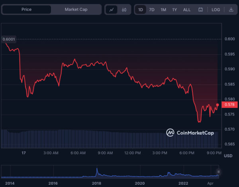Viewport: 239px width, 187px height.
Task: Switch to line chart view
Action: click(112, 10)
